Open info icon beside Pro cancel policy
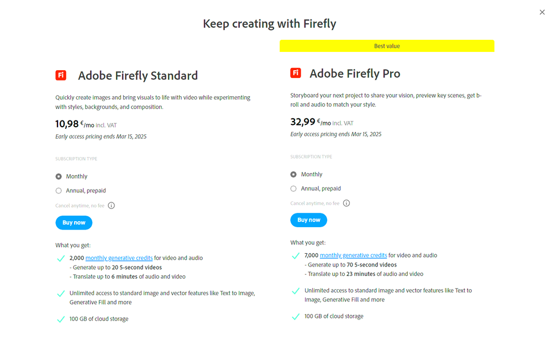 [x=346, y=203]
